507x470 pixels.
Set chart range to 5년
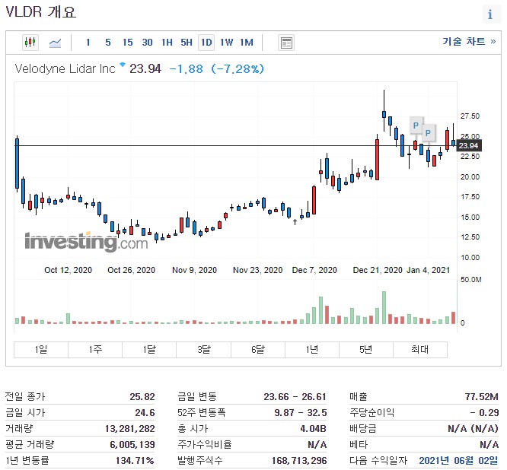coord(366,349)
